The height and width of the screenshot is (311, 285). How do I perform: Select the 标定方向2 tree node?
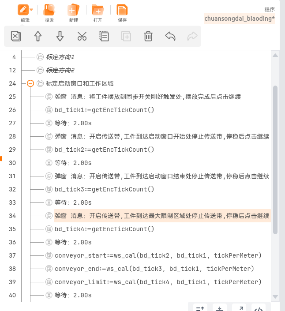click(60, 70)
